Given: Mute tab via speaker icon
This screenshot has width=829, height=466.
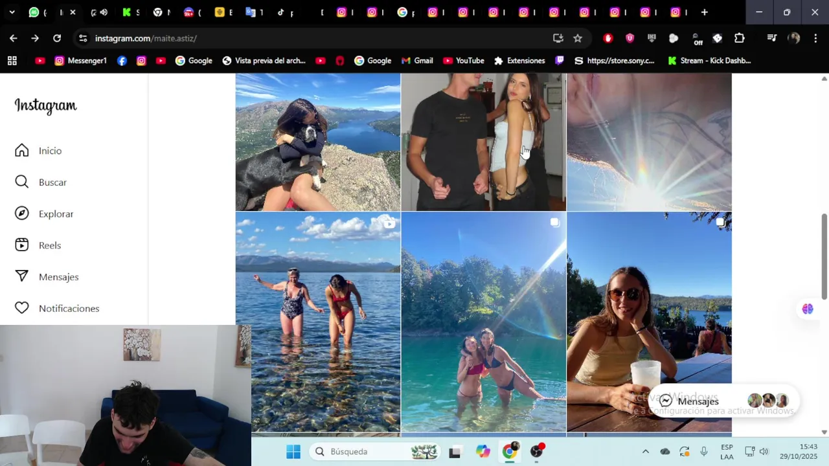Looking at the screenshot, I should tap(104, 12).
